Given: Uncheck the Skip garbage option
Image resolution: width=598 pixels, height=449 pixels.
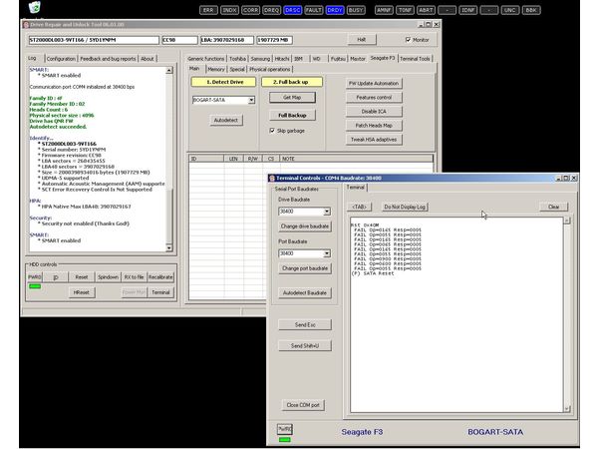Looking at the screenshot, I should pos(274,130).
